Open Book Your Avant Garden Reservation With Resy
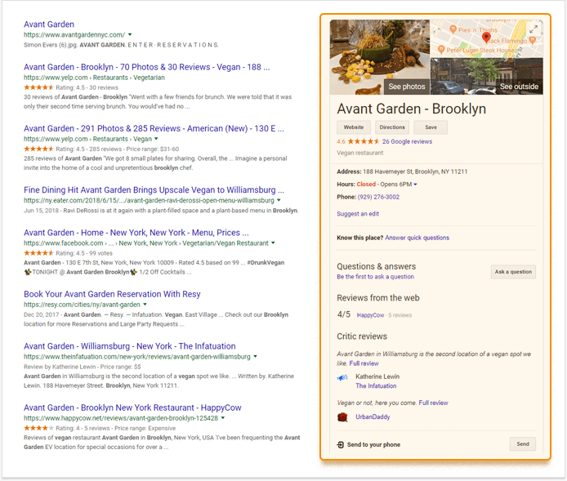567x481 pixels. 112,294
